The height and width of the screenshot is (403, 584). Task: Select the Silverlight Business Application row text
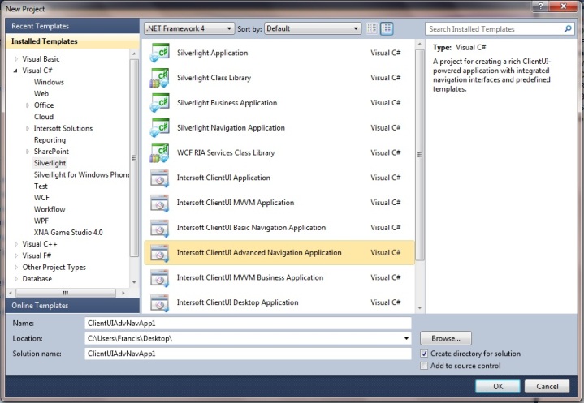[x=227, y=103]
